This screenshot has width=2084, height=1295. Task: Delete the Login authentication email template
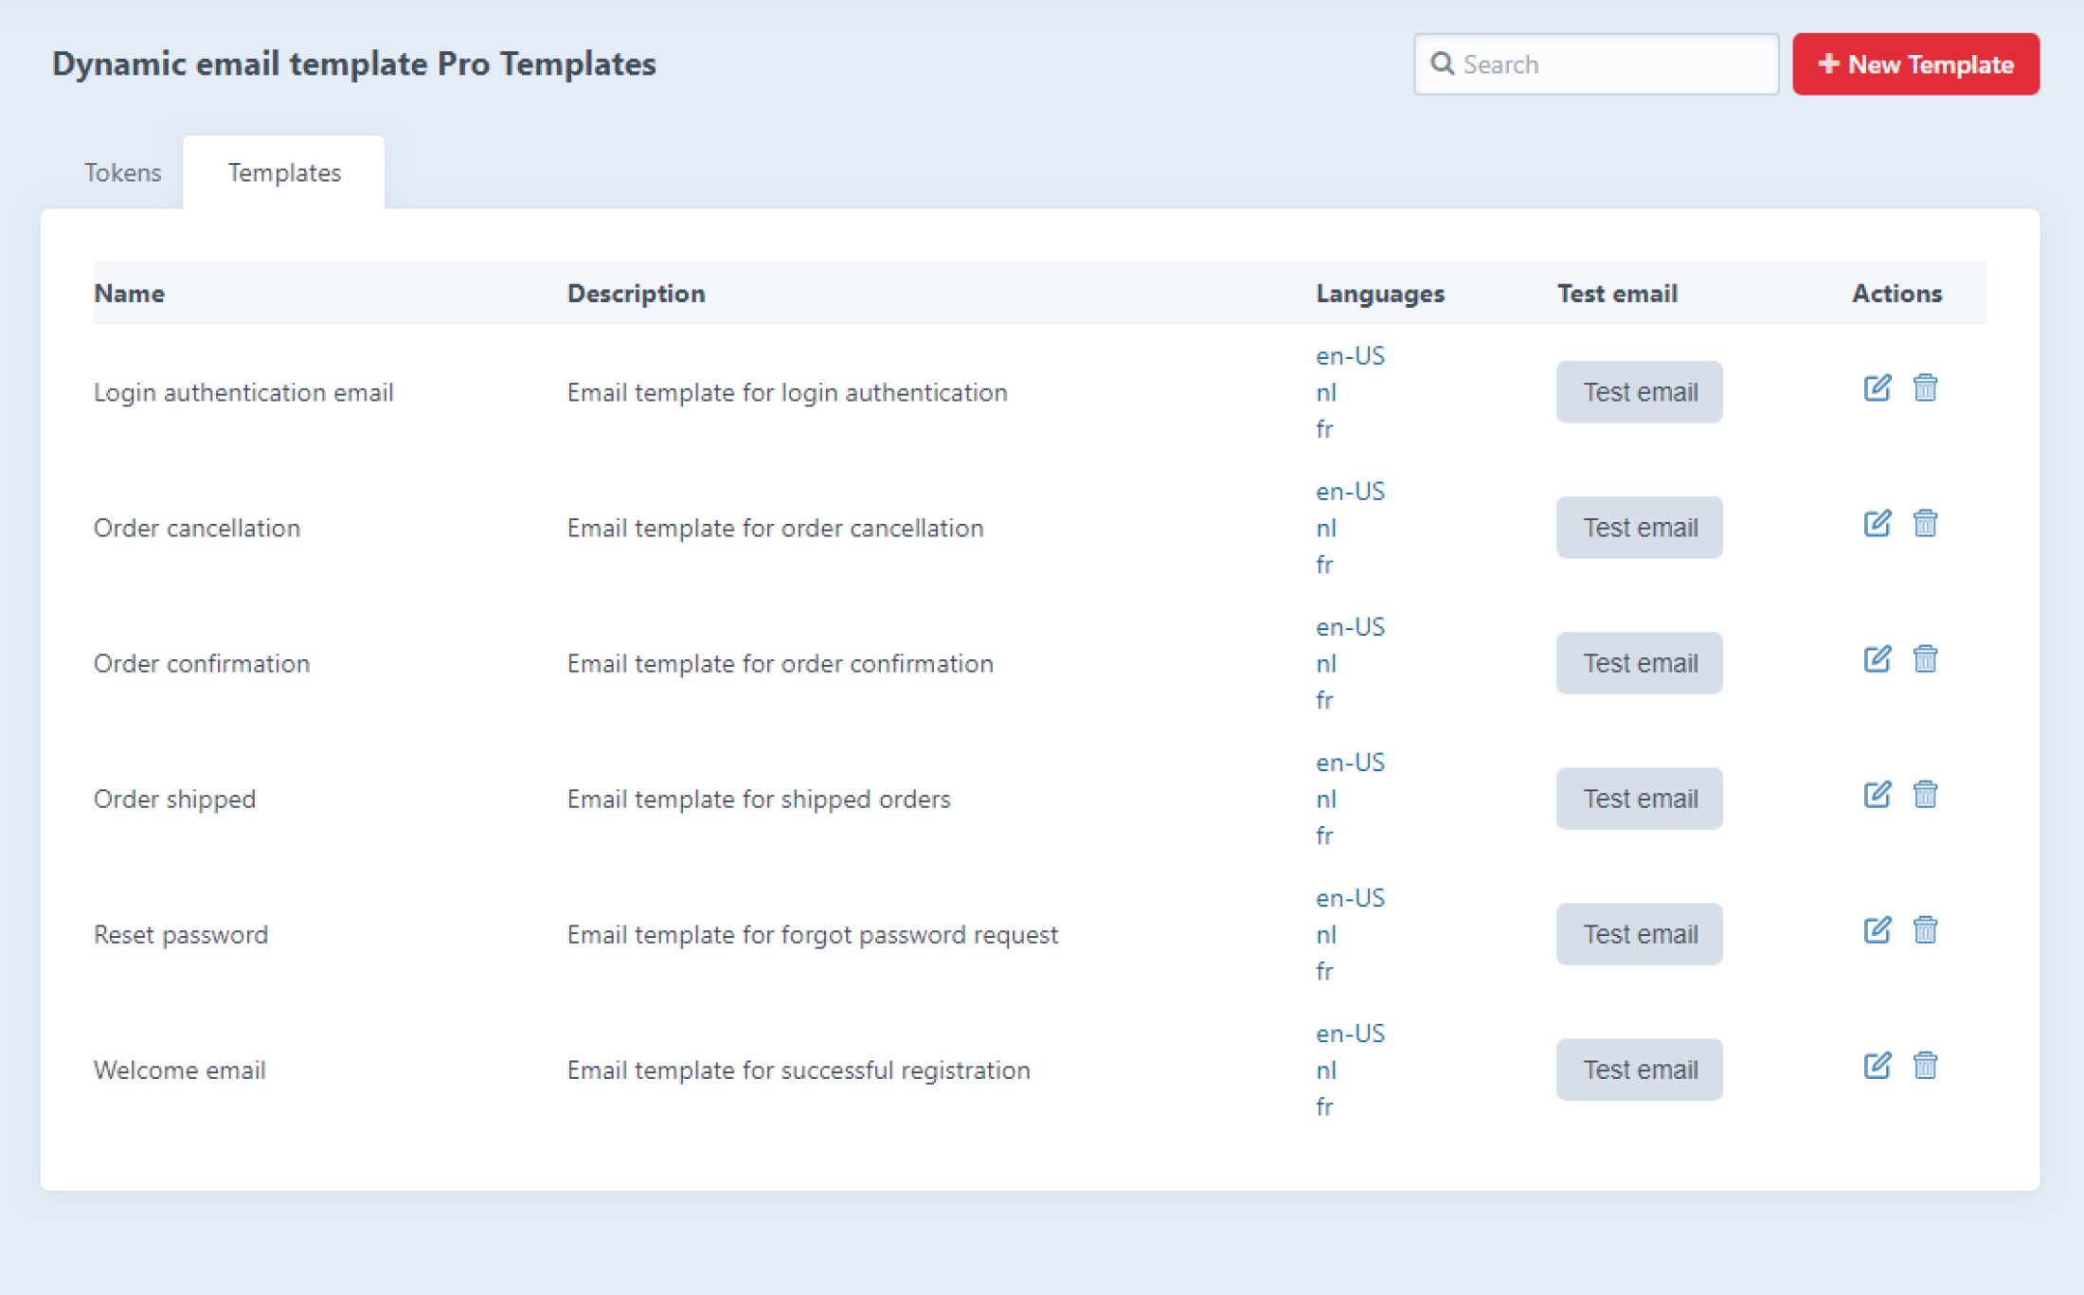(1925, 388)
